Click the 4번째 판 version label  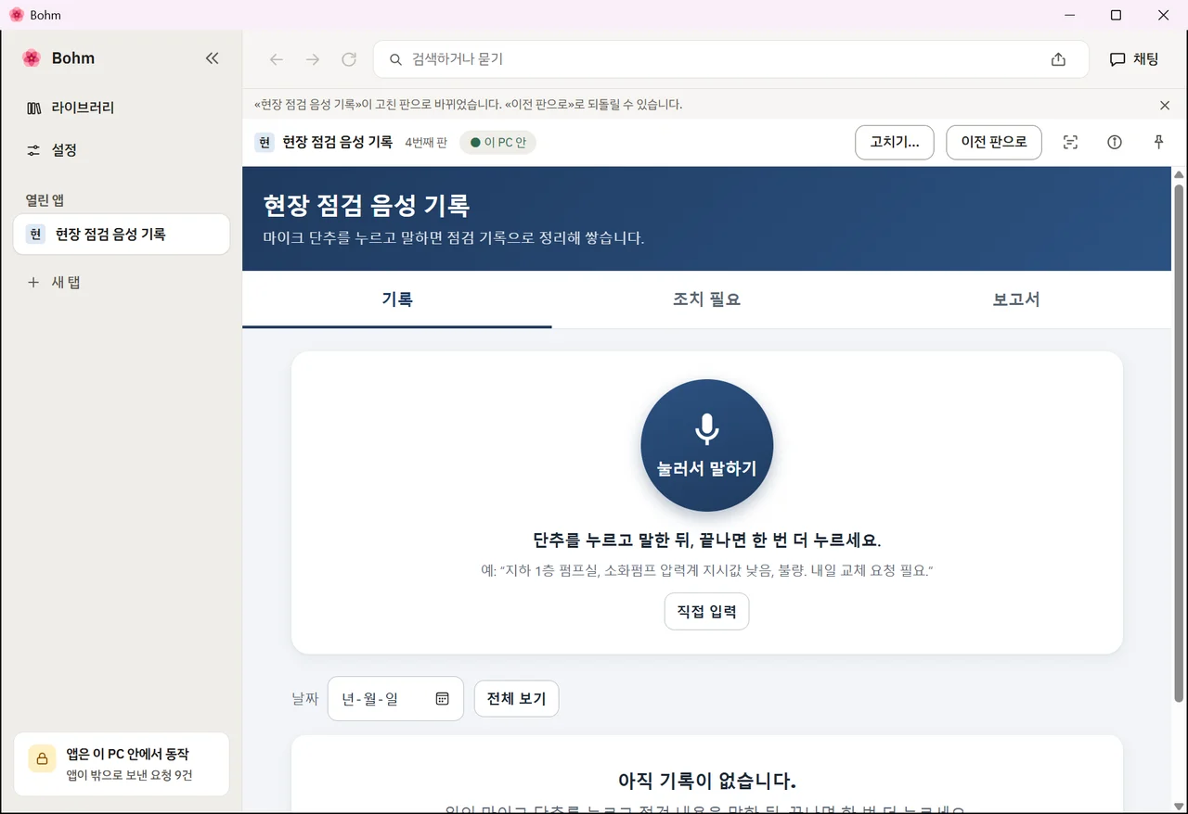point(426,143)
